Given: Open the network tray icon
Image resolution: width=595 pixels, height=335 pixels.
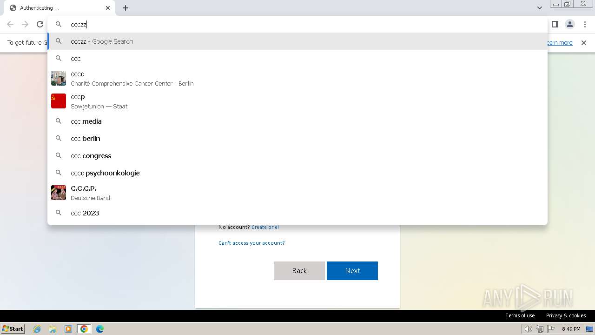Looking at the screenshot, I should 540,329.
